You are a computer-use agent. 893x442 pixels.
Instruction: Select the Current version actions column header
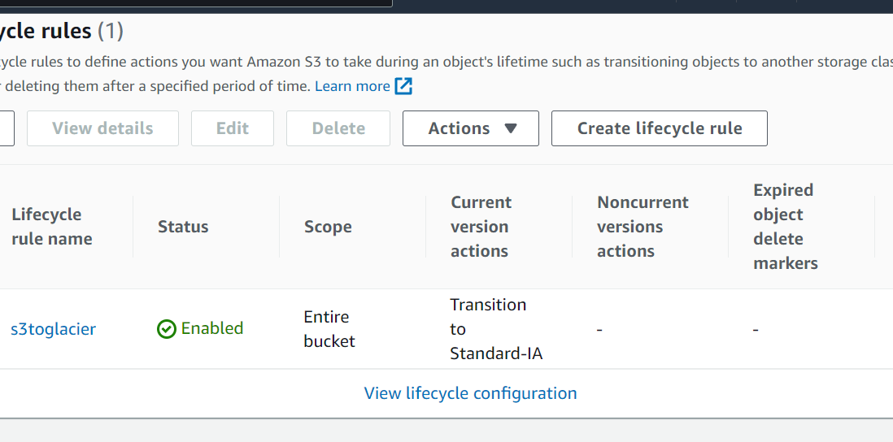click(481, 227)
